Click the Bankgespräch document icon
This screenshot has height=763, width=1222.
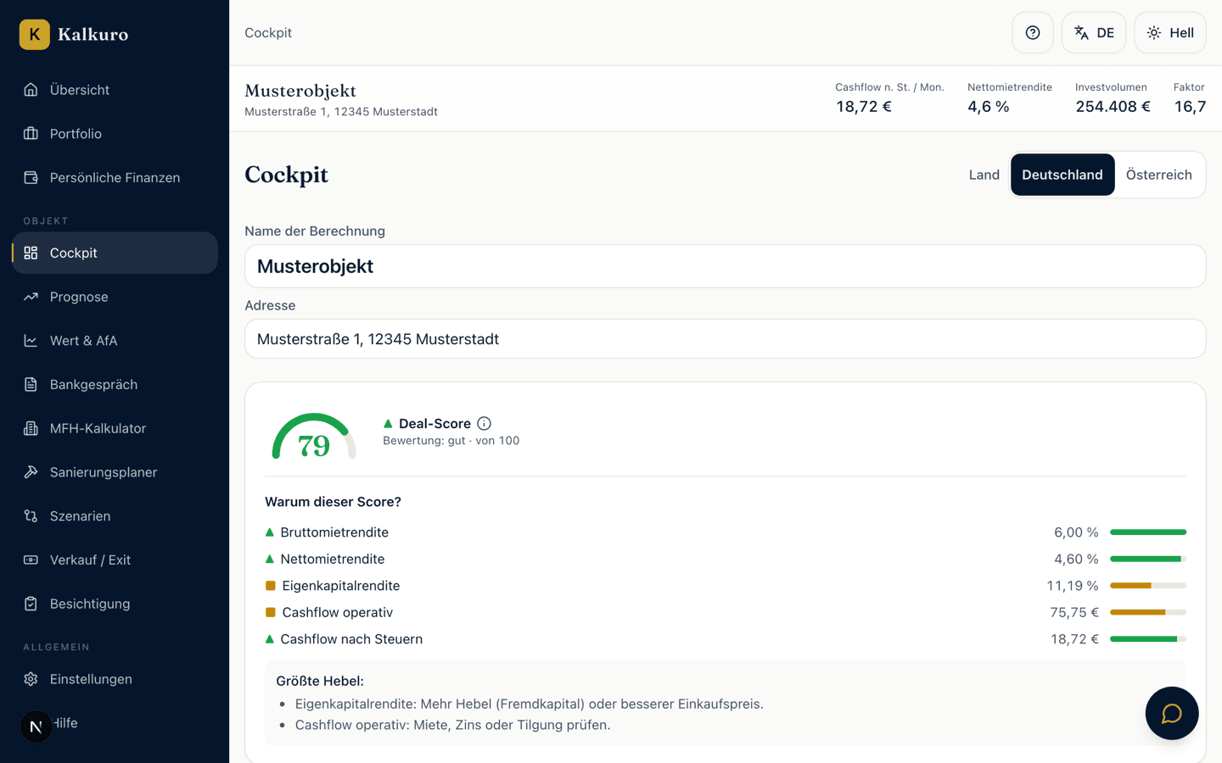click(x=31, y=384)
